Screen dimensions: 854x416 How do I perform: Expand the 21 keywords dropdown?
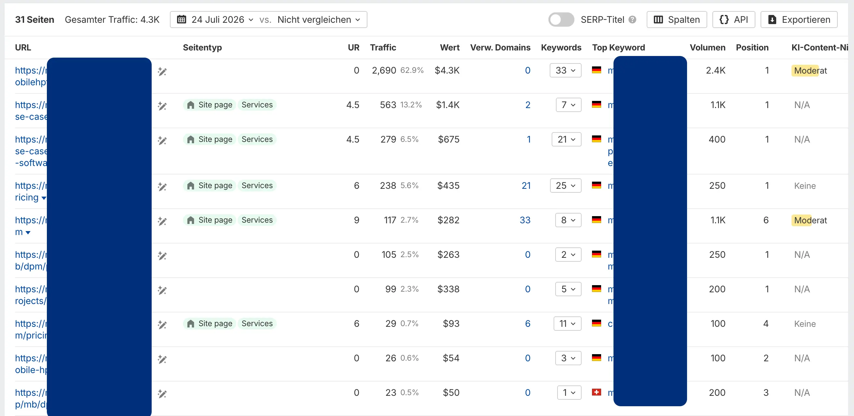566,139
